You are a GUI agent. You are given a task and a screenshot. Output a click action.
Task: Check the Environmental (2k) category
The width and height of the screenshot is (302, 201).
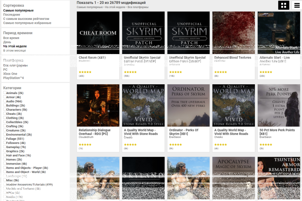pyautogui.click(x=5, y=134)
